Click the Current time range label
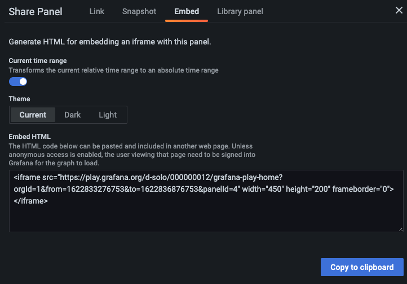The image size is (407, 284). (38, 61)
